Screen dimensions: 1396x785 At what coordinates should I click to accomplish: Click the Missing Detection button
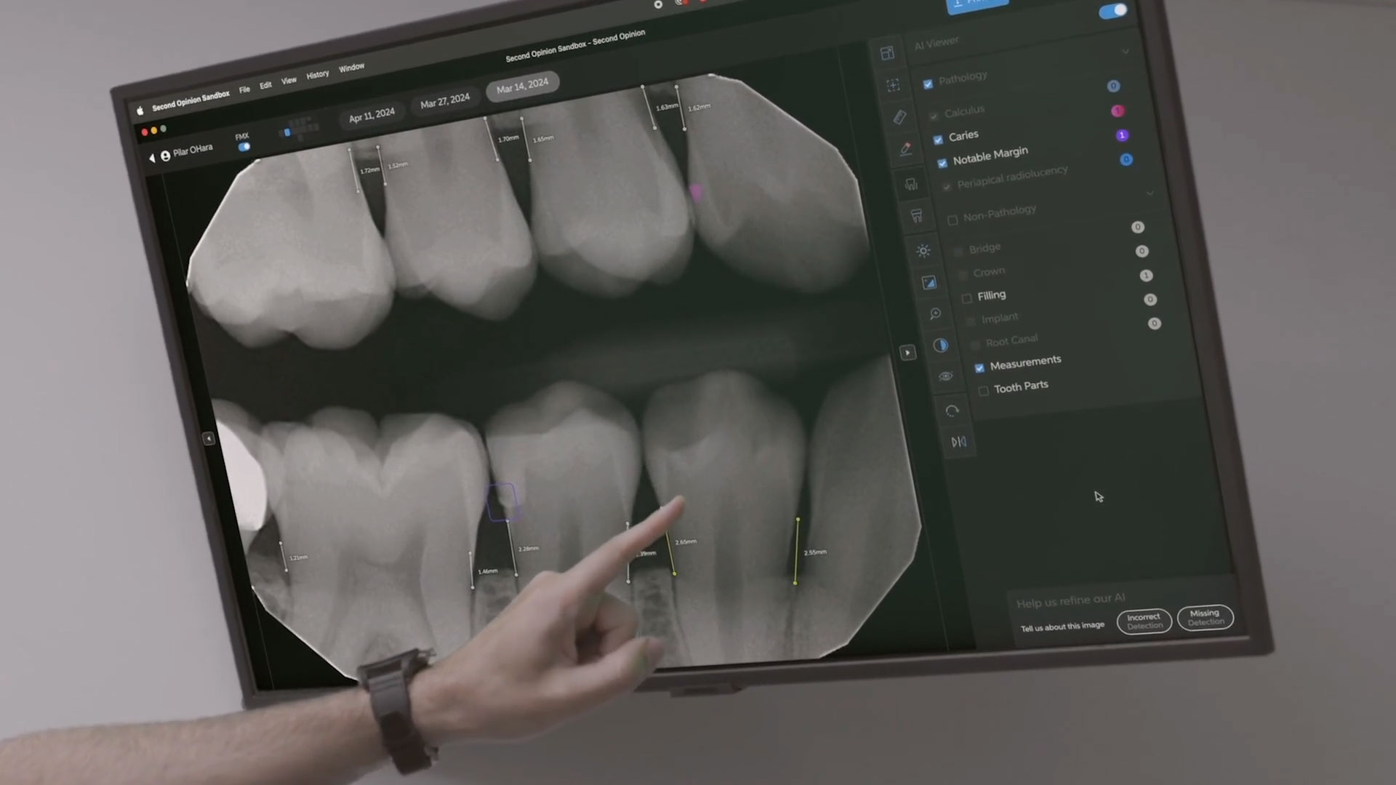(1205, 618)
